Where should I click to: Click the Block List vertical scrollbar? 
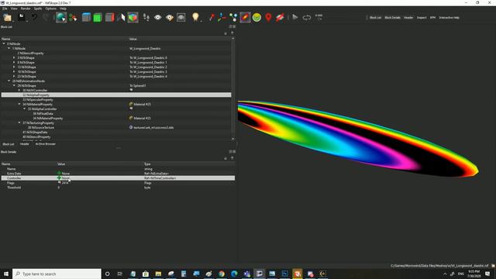pos(233,88)
